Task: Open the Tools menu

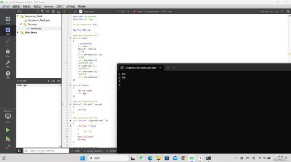Action: [x=60, y=7]
